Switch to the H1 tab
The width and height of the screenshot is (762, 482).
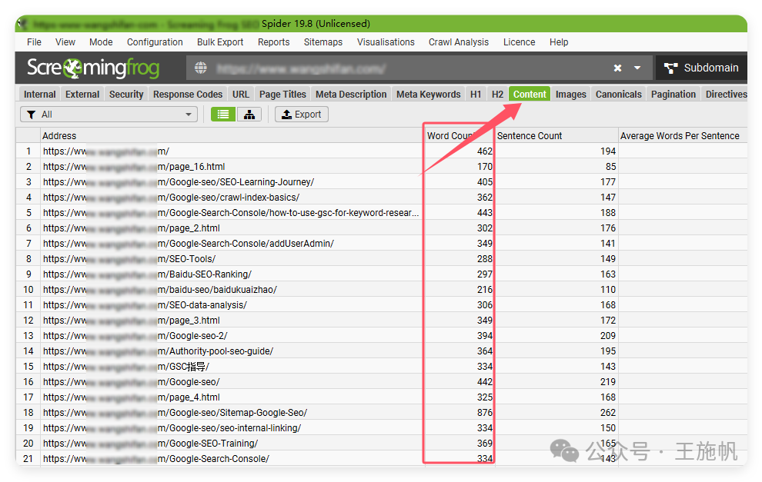[x=476, y=94]
